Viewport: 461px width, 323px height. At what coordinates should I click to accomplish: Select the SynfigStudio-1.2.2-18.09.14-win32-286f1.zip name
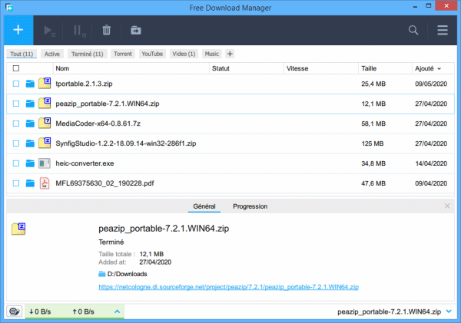[126, 143]
